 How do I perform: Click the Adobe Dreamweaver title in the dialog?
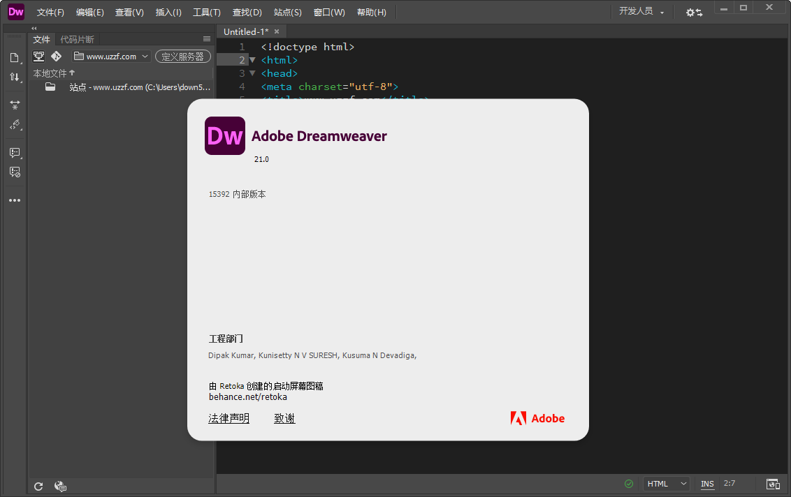click(x=319, y=136)
